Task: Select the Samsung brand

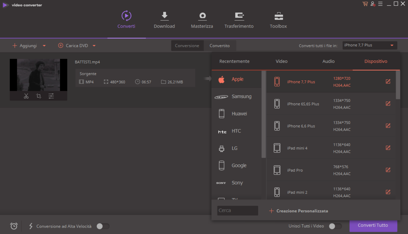Action: [x=236, y=96]
